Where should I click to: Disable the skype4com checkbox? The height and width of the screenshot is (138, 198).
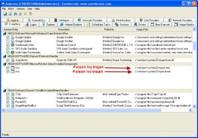(x=8, y=60)
